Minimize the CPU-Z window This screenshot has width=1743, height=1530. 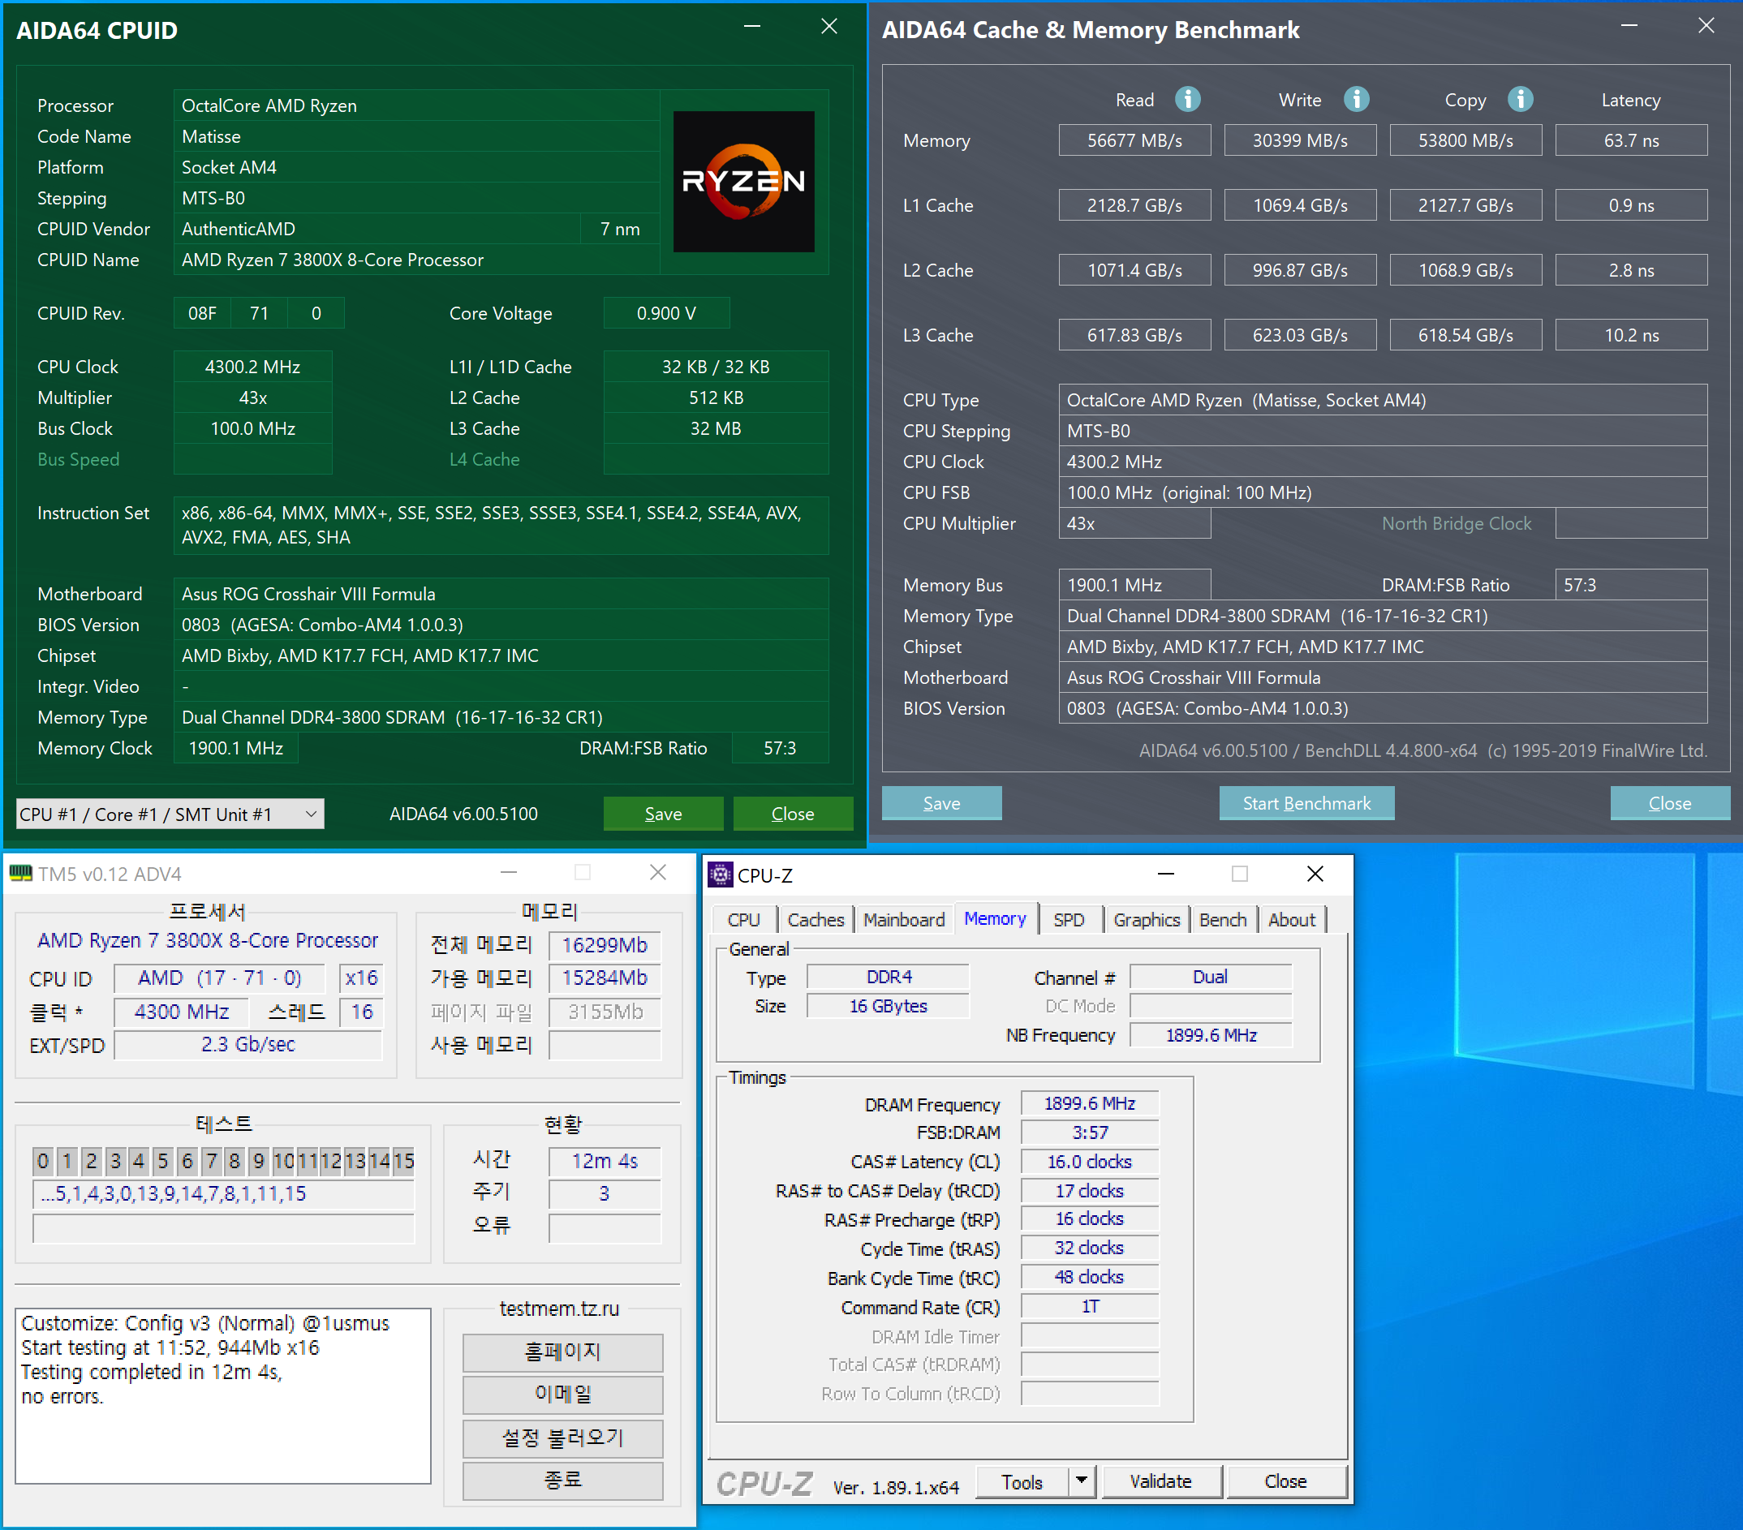pyautogui.click(x=1166, y=875)
